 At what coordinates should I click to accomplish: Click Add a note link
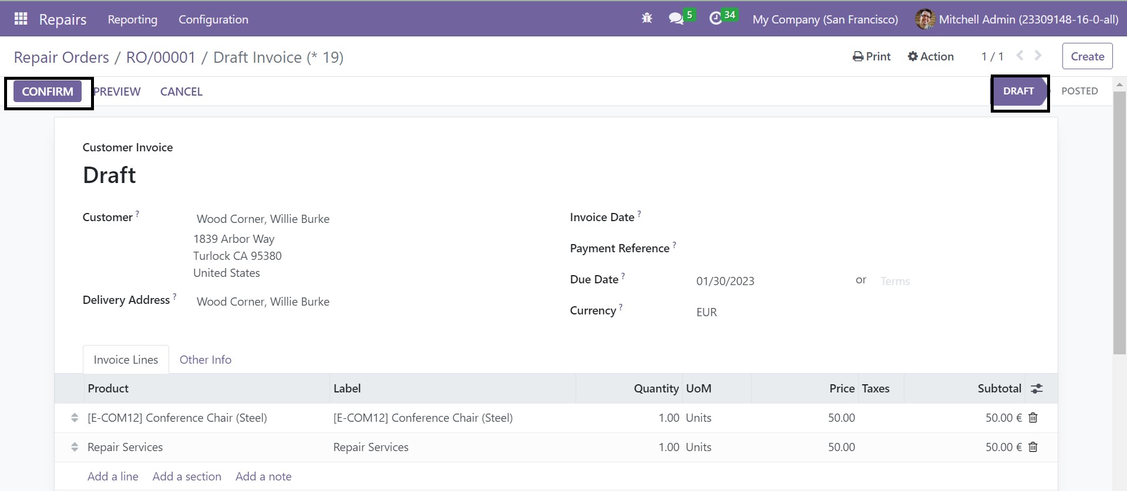[263, 476]
